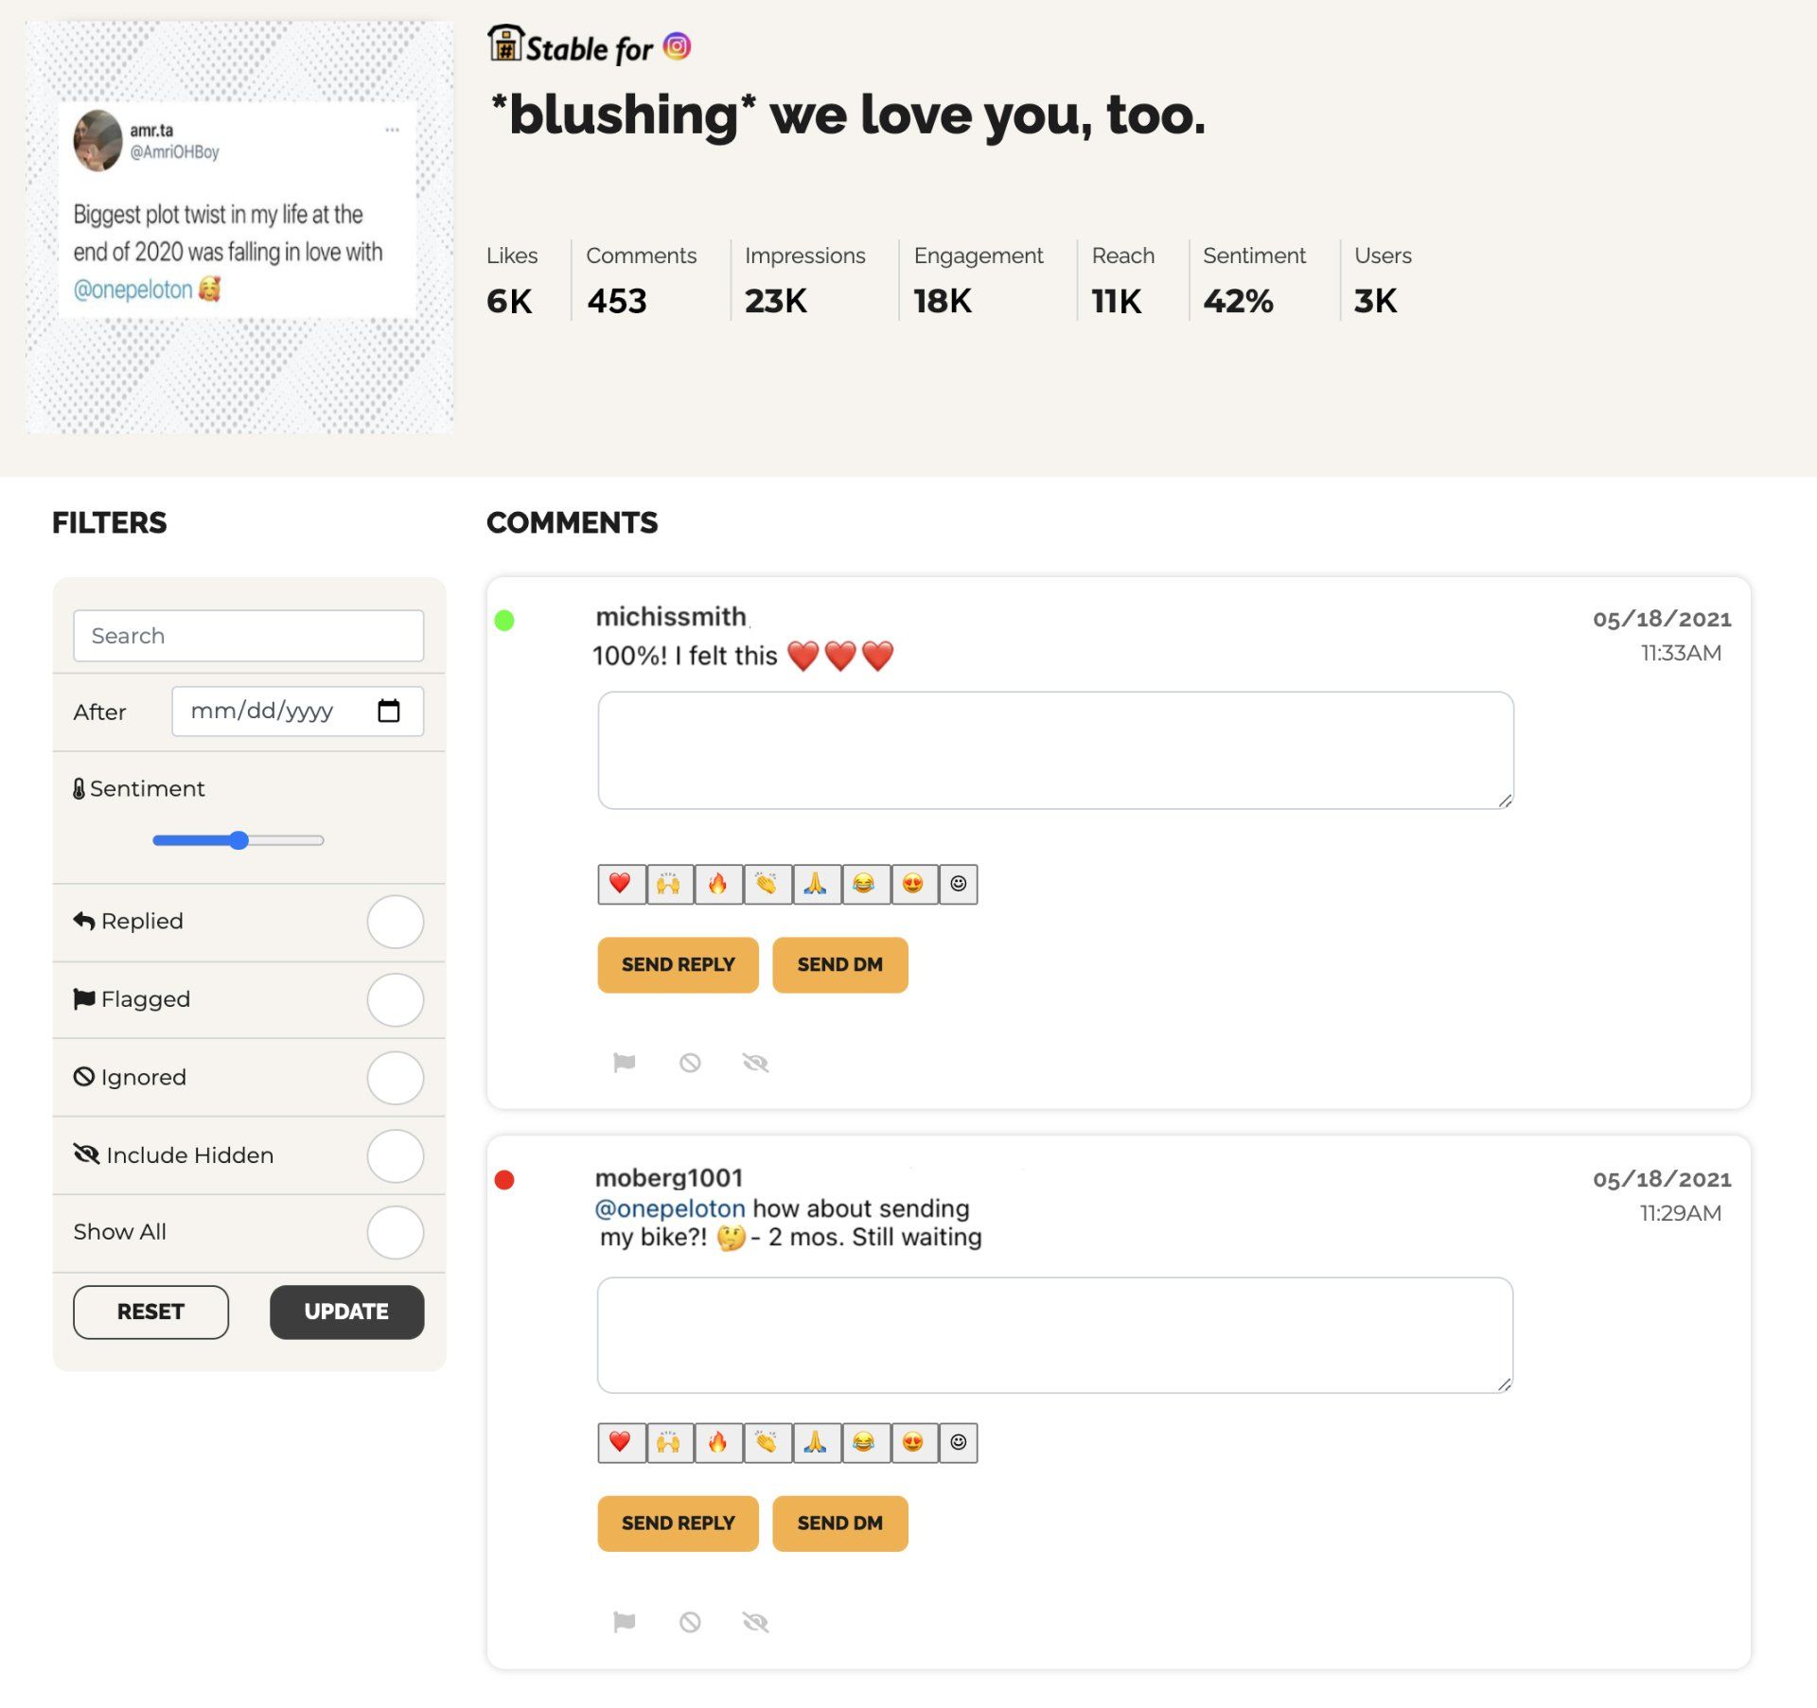Click the Comments 453 stat
Screen dimensions: 1817x1708
coord(641,280)
